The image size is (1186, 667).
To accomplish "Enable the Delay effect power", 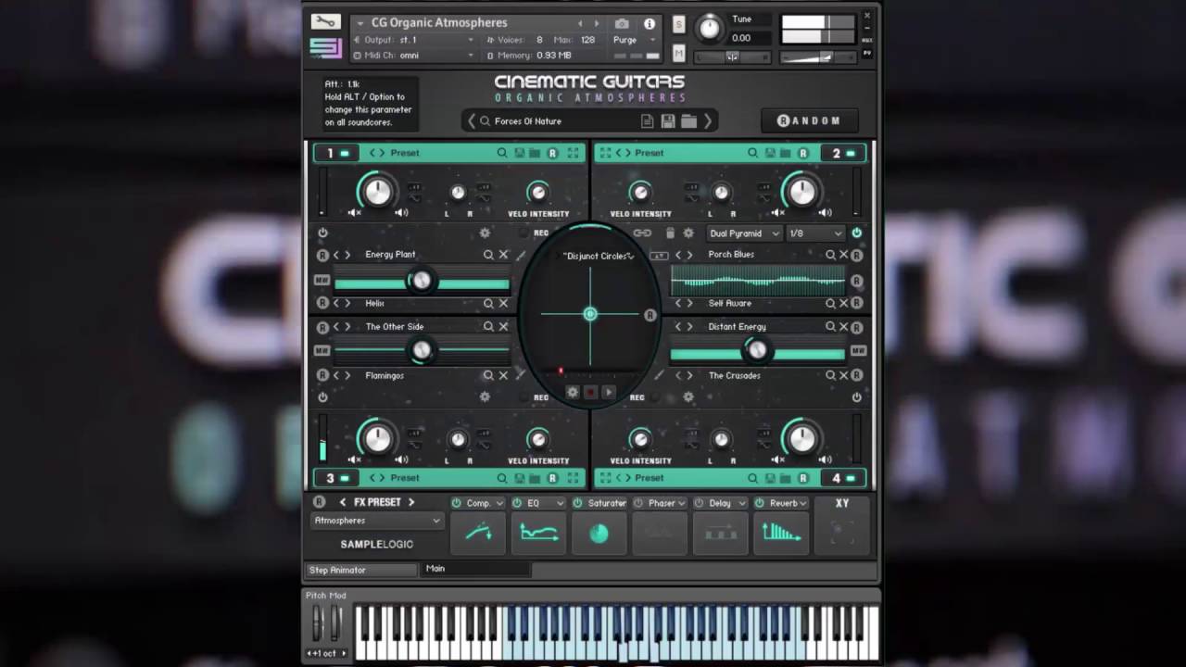I will [x=699, y=503].
